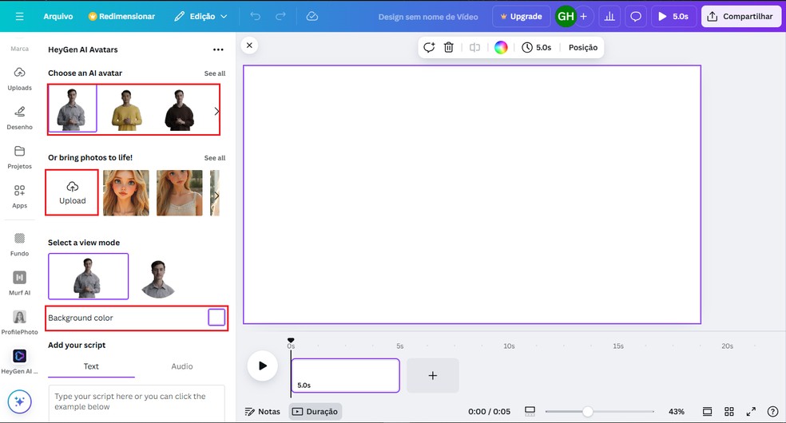Open the Notas panel

click(x=262, y=412)
